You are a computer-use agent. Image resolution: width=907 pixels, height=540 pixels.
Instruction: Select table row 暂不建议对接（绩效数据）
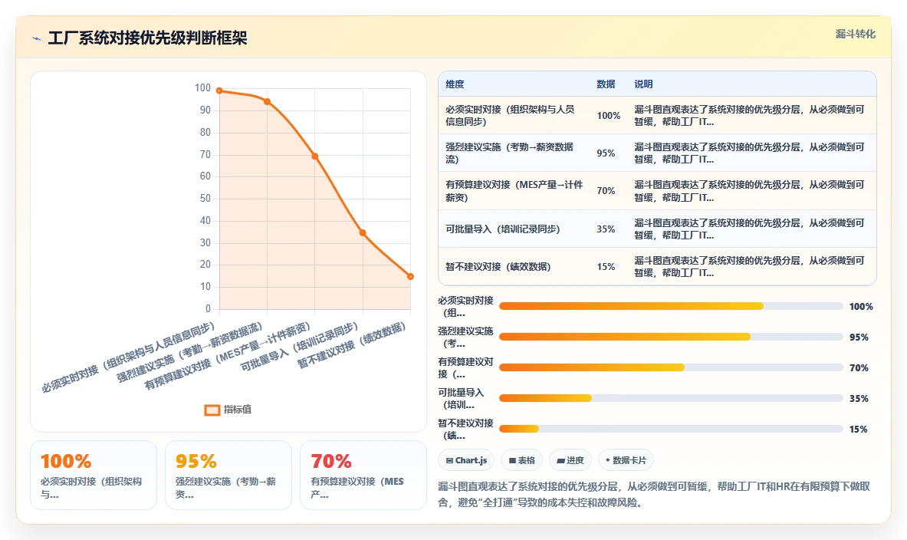tap(657, 266)
